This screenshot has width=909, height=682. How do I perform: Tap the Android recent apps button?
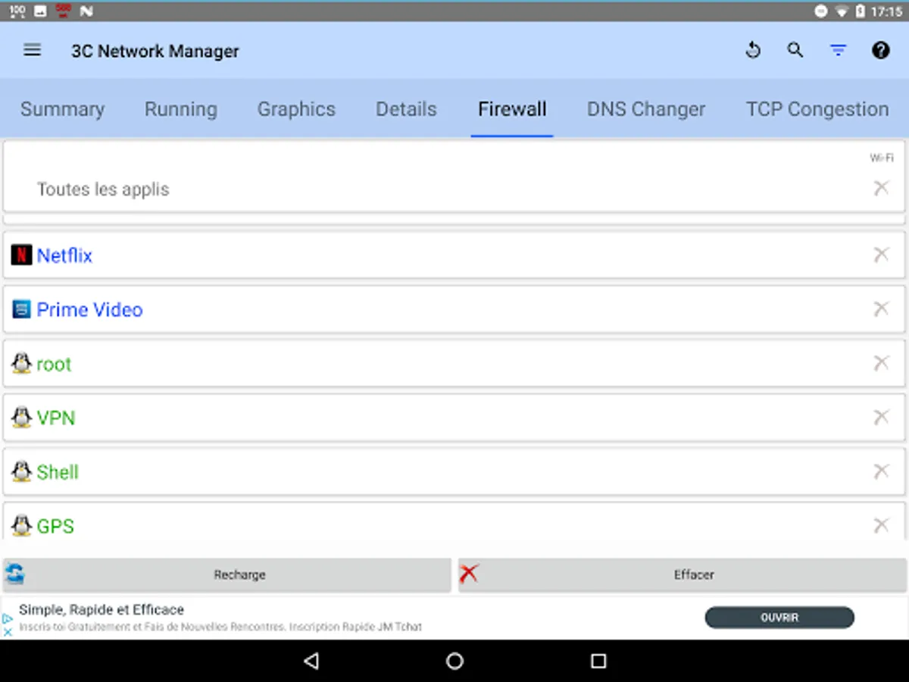tap(598, 661)
